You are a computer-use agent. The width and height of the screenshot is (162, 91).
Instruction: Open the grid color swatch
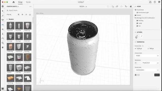tap(157, 75)
